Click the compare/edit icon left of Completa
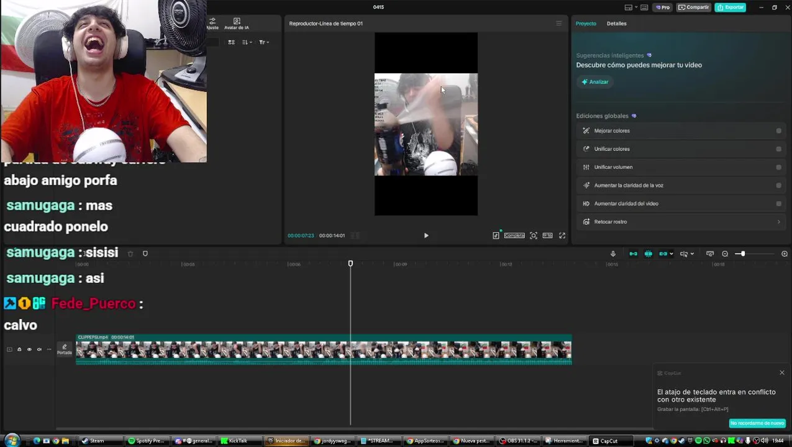Image resolution: width=792 pixels, height=447 pixels. pos(496,235)
